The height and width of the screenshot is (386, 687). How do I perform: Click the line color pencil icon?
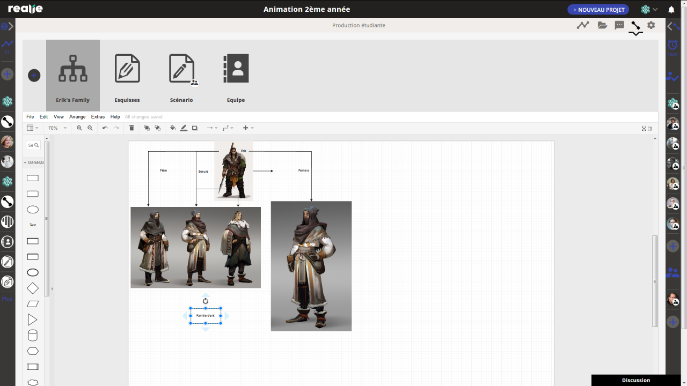[x=184, y=128]
